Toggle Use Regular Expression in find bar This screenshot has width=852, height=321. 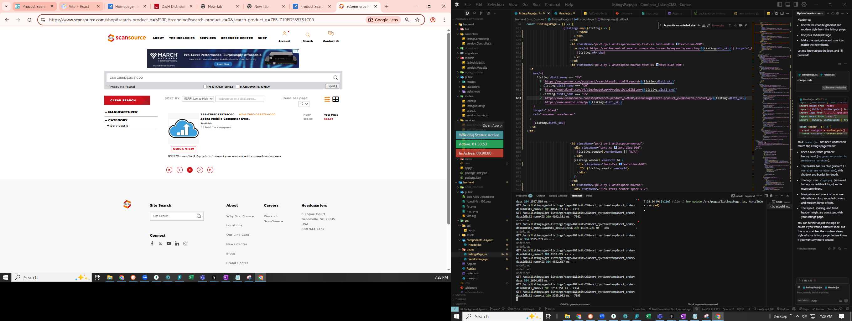coord(709,25)
